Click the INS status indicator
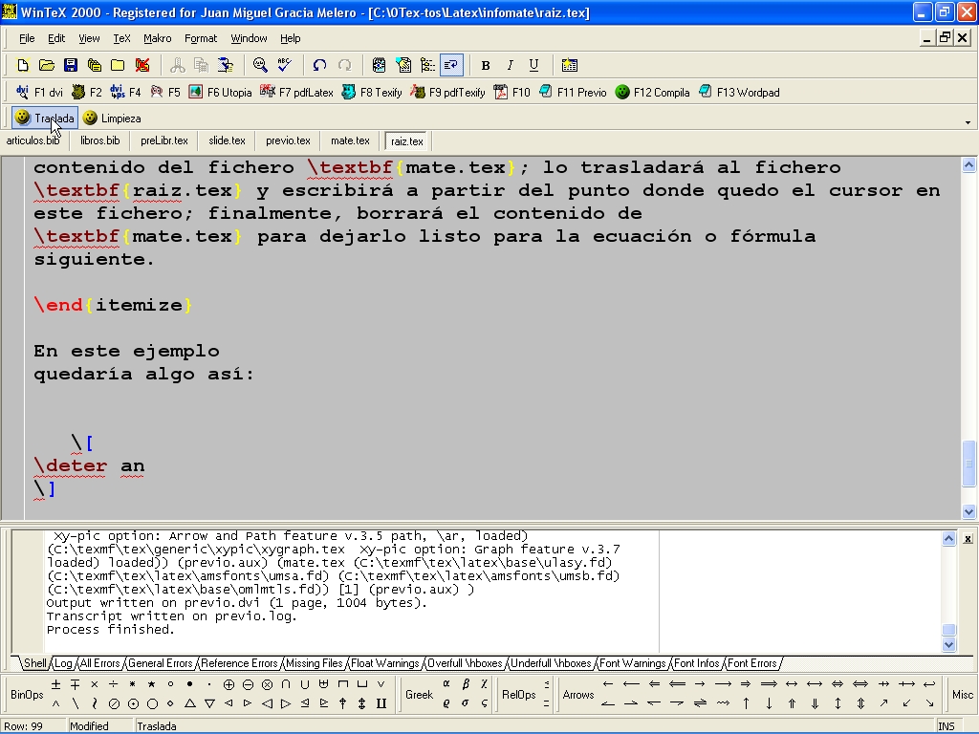 [946, 726]
